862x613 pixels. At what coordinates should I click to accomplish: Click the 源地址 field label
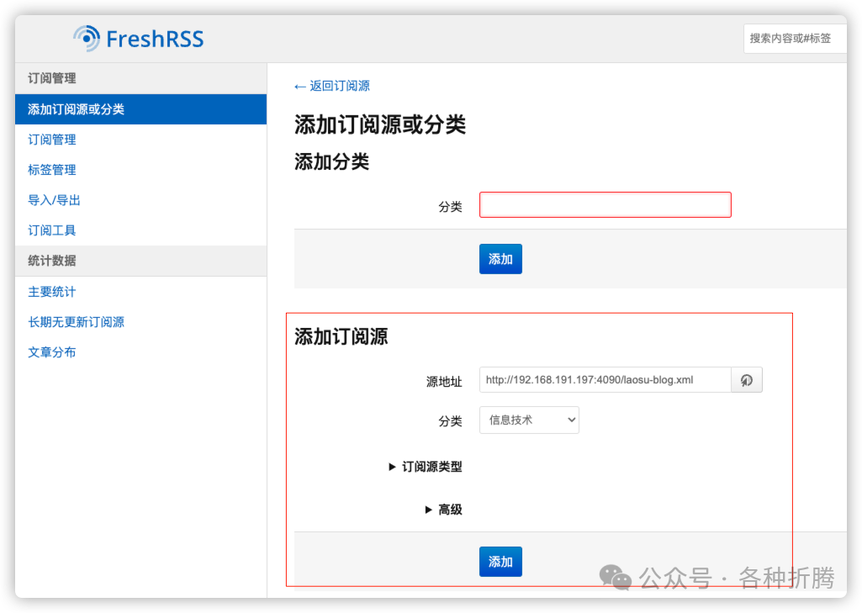(x=444, y=382)
